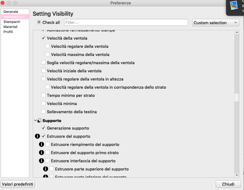Uncheck Generazione supporto
This screenshot has height=190, width=244.
pos(43,128)
